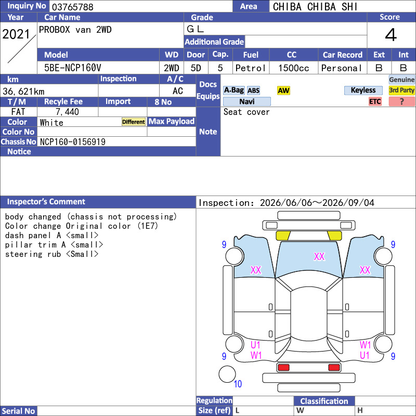Click the Personal car record value

(x=342, y=68)
